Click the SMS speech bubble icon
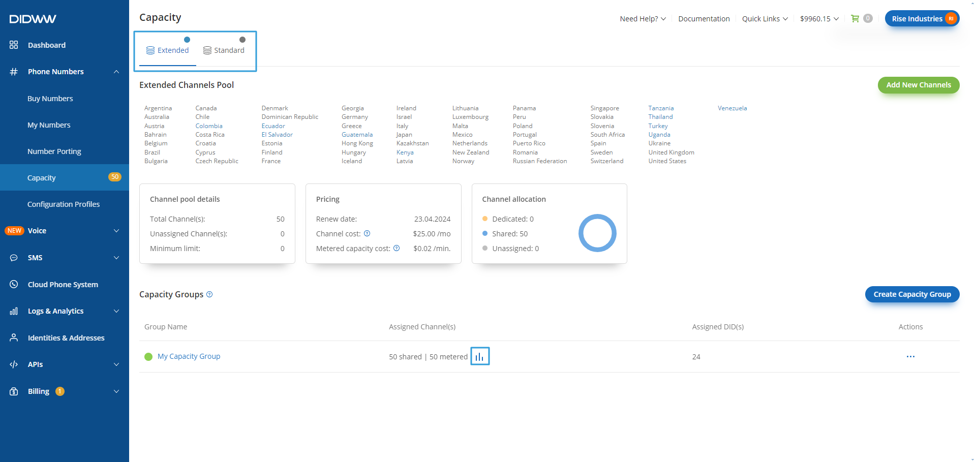This screenshot has width=975, height=462. tap(14, 258)
